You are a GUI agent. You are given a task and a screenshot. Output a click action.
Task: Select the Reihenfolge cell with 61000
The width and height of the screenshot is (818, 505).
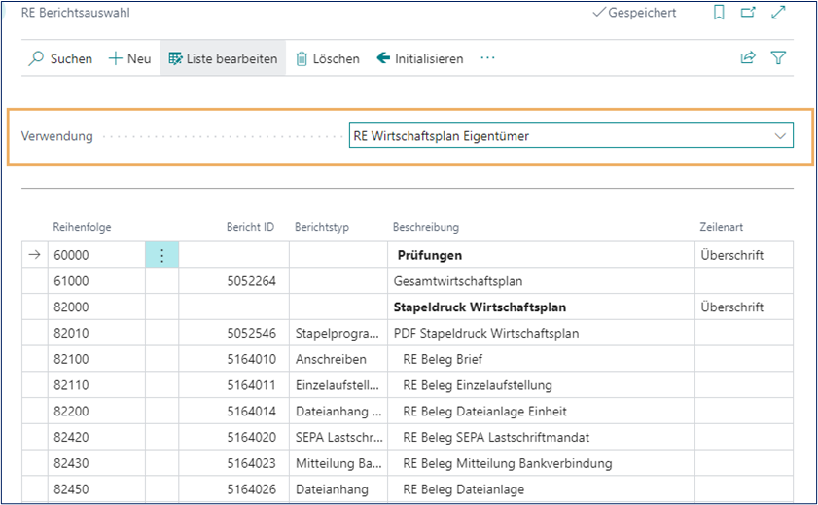pos(95,281)
